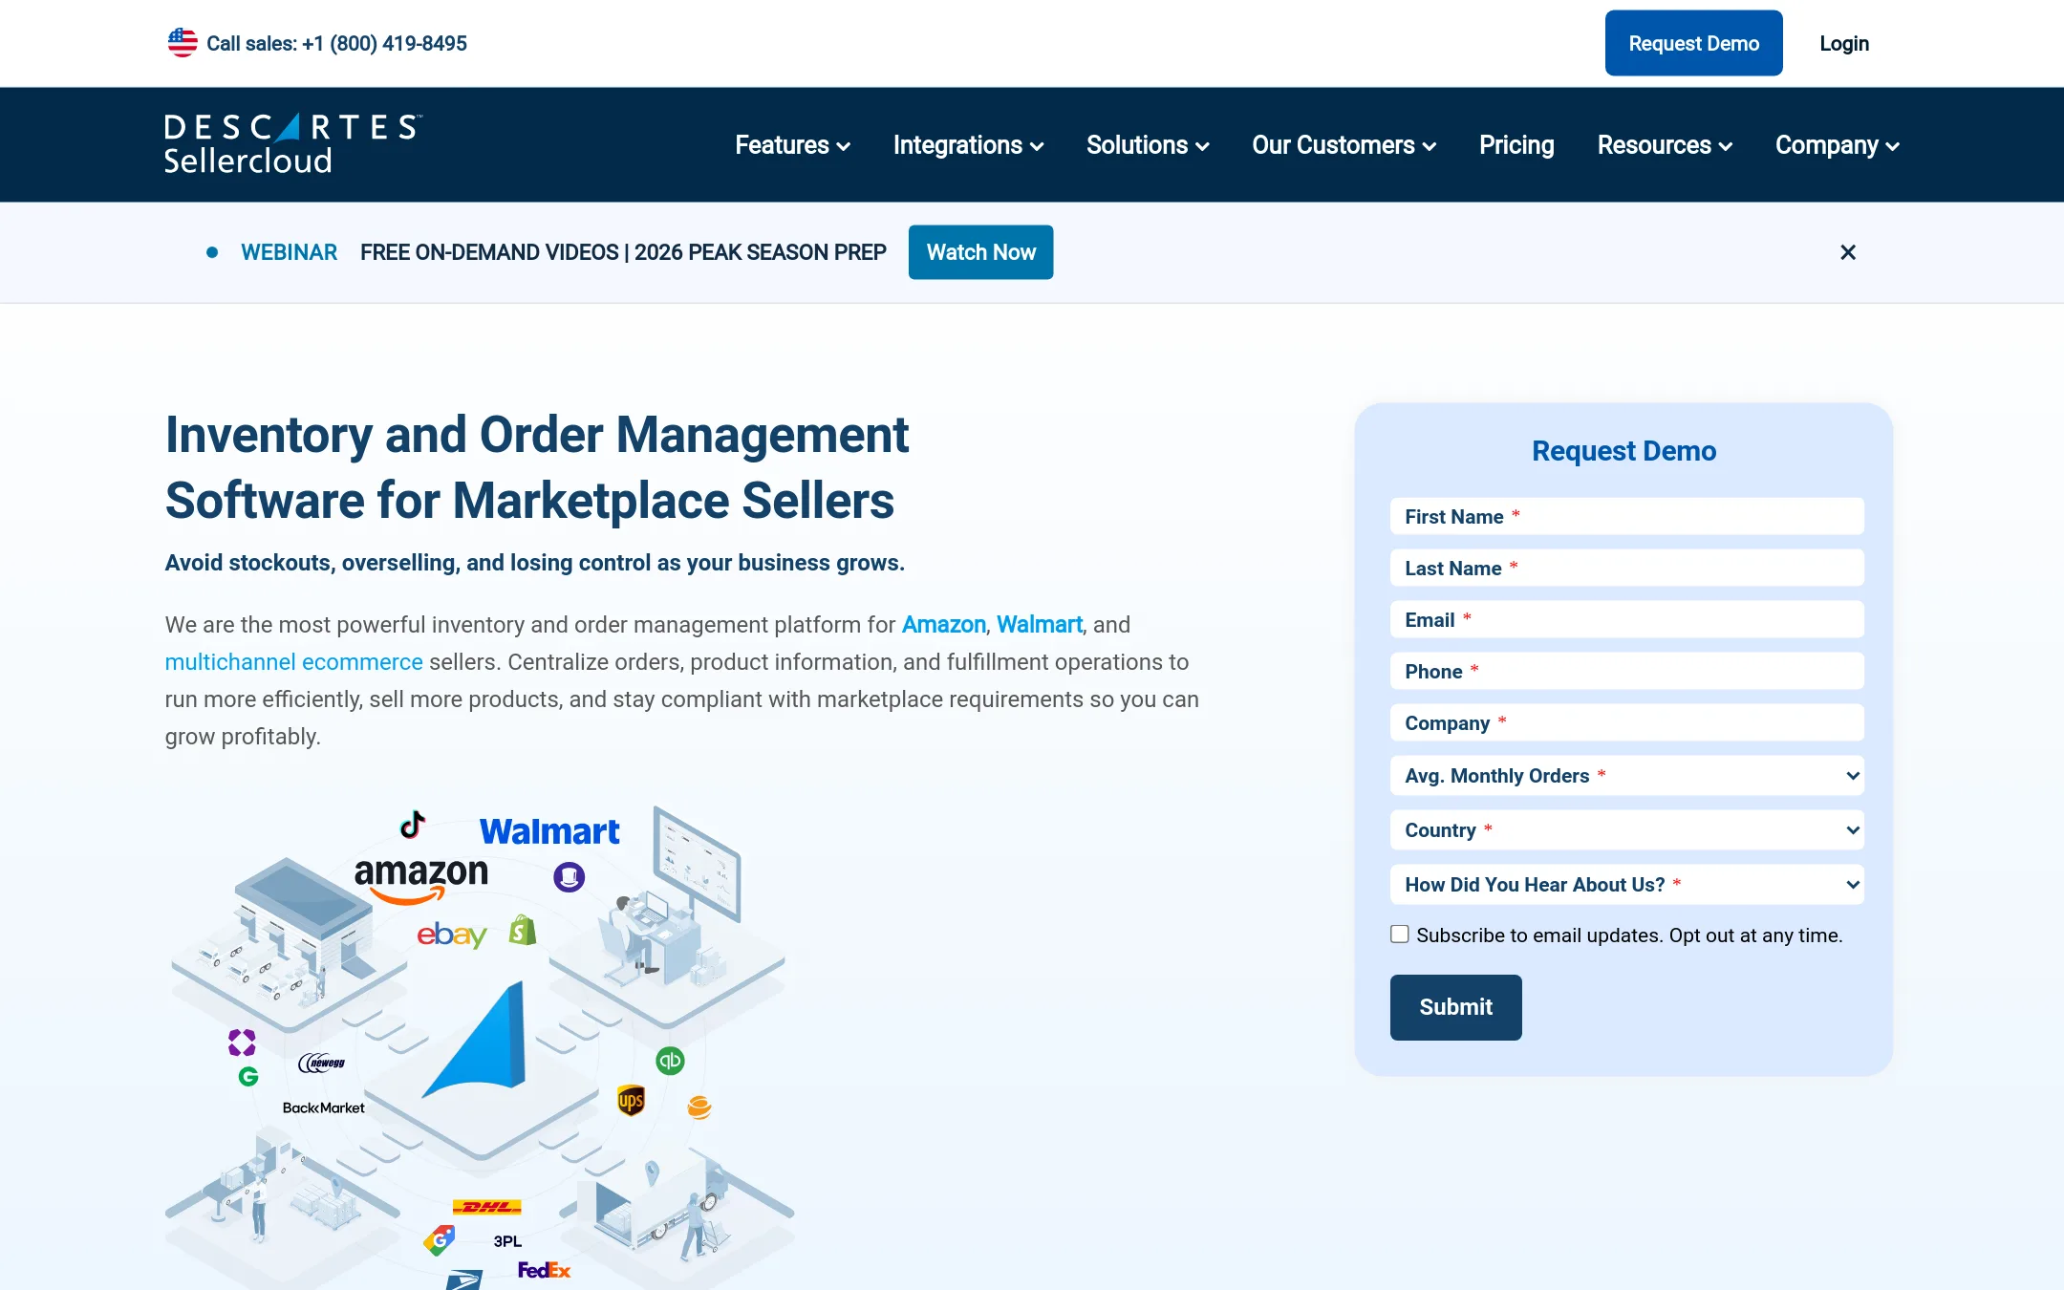Click the QuickBooks green icon
Screen dimensions: 2064x1290
670,1061
